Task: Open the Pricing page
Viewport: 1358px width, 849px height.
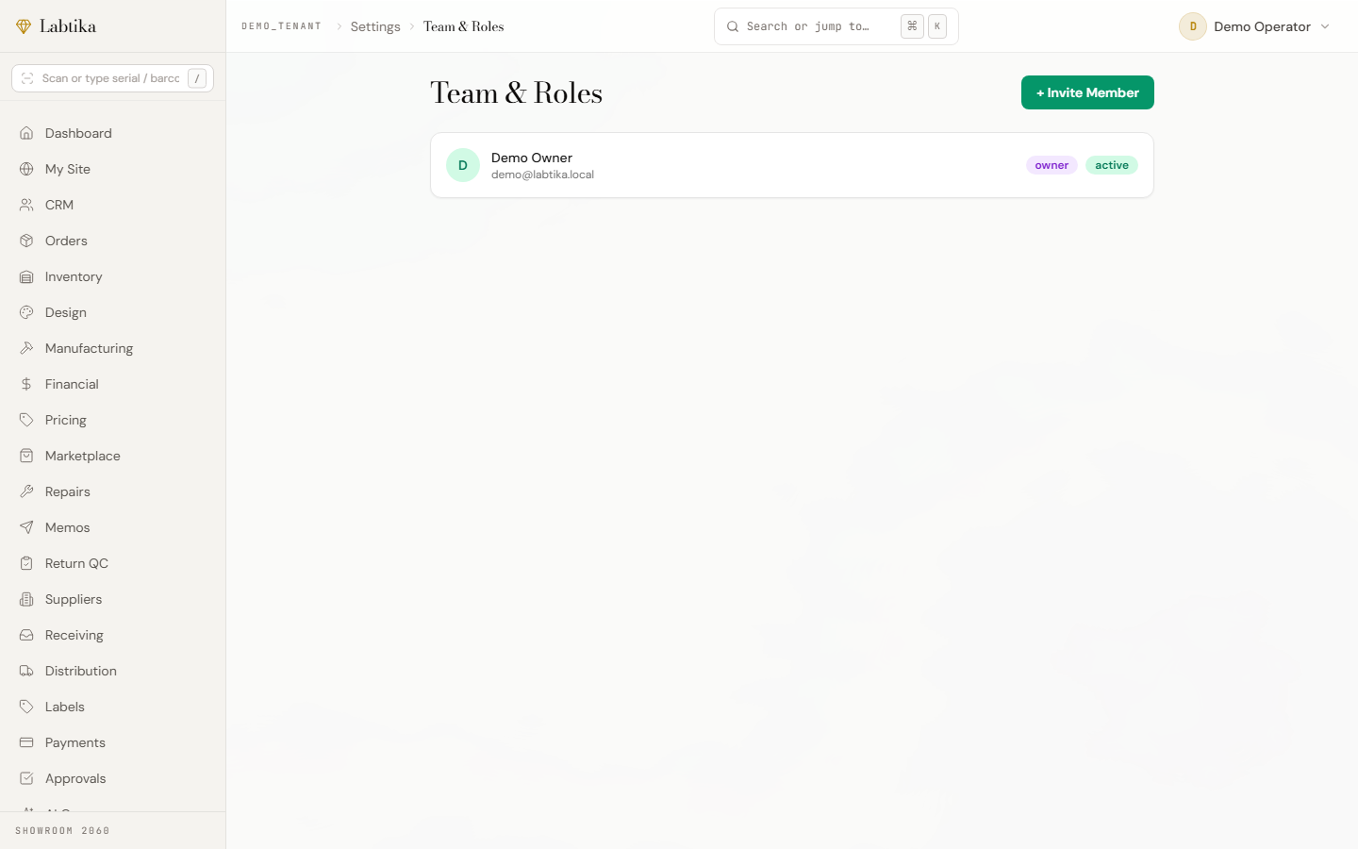Action: click(113, 420)
